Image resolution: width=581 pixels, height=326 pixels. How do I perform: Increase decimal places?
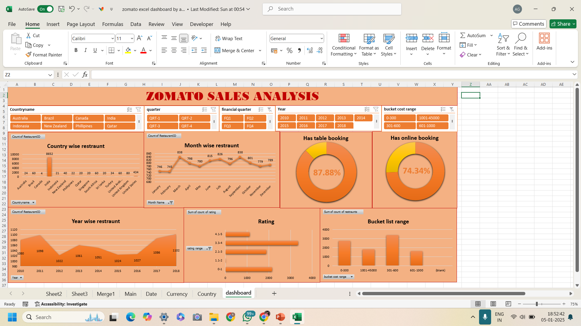310,50
